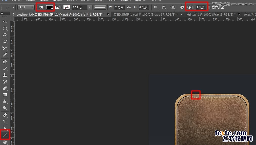Select the Line tool in toolbox
Image resolution: width=256 pixels, height=145 pixels.
coord(5,135)
